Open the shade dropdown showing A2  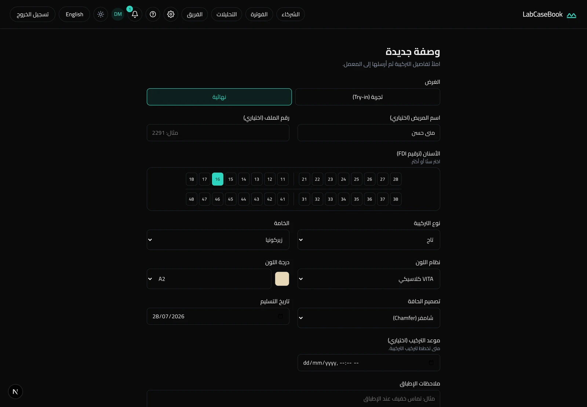point(209,279)
